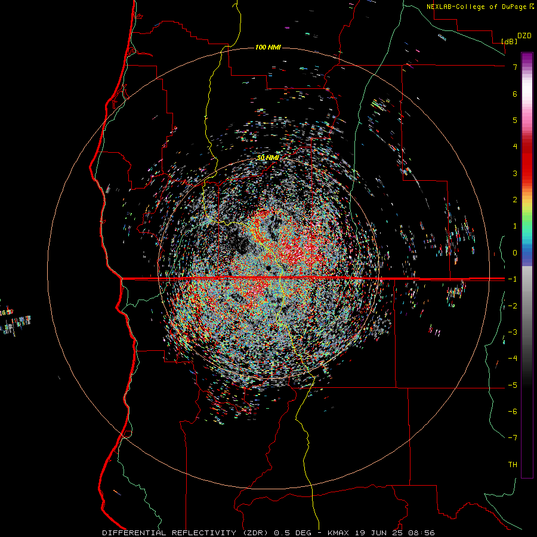Click the ZDR color scale bar

click(x=527, y=265)
